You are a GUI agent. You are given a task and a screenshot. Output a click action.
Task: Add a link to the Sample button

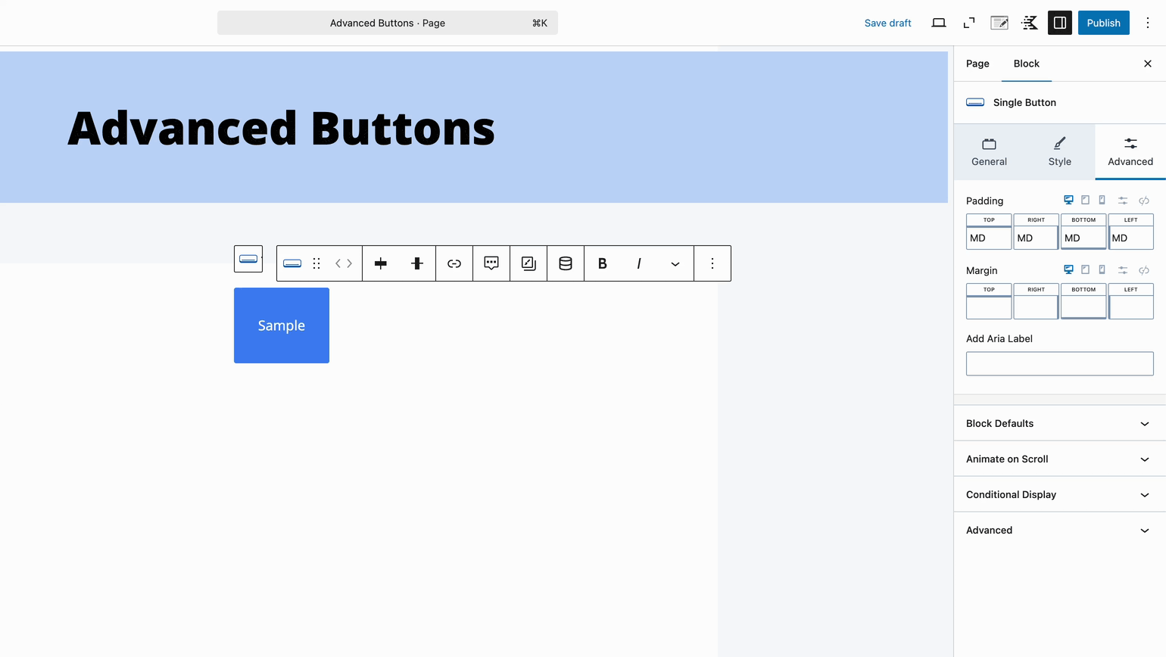pos(454,263)
